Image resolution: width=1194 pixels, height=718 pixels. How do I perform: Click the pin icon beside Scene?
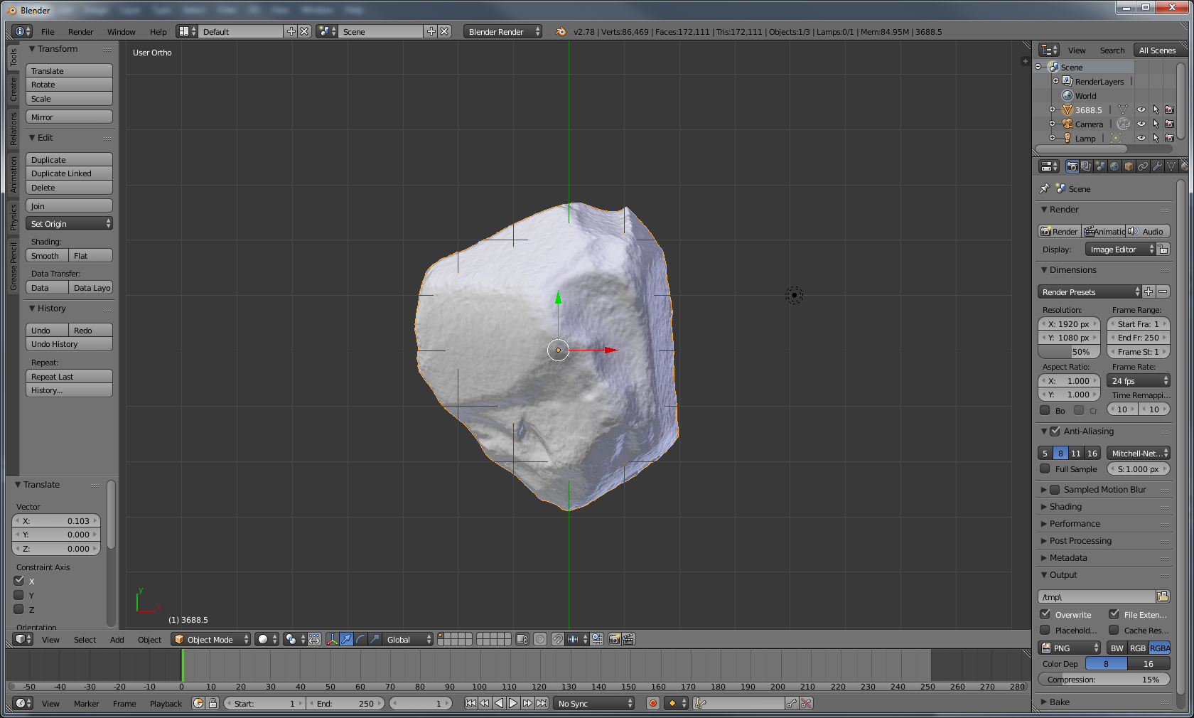click(1044, 189)
